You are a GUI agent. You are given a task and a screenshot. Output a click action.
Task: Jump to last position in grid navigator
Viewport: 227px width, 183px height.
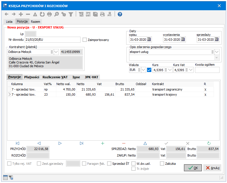click(81, 143)
